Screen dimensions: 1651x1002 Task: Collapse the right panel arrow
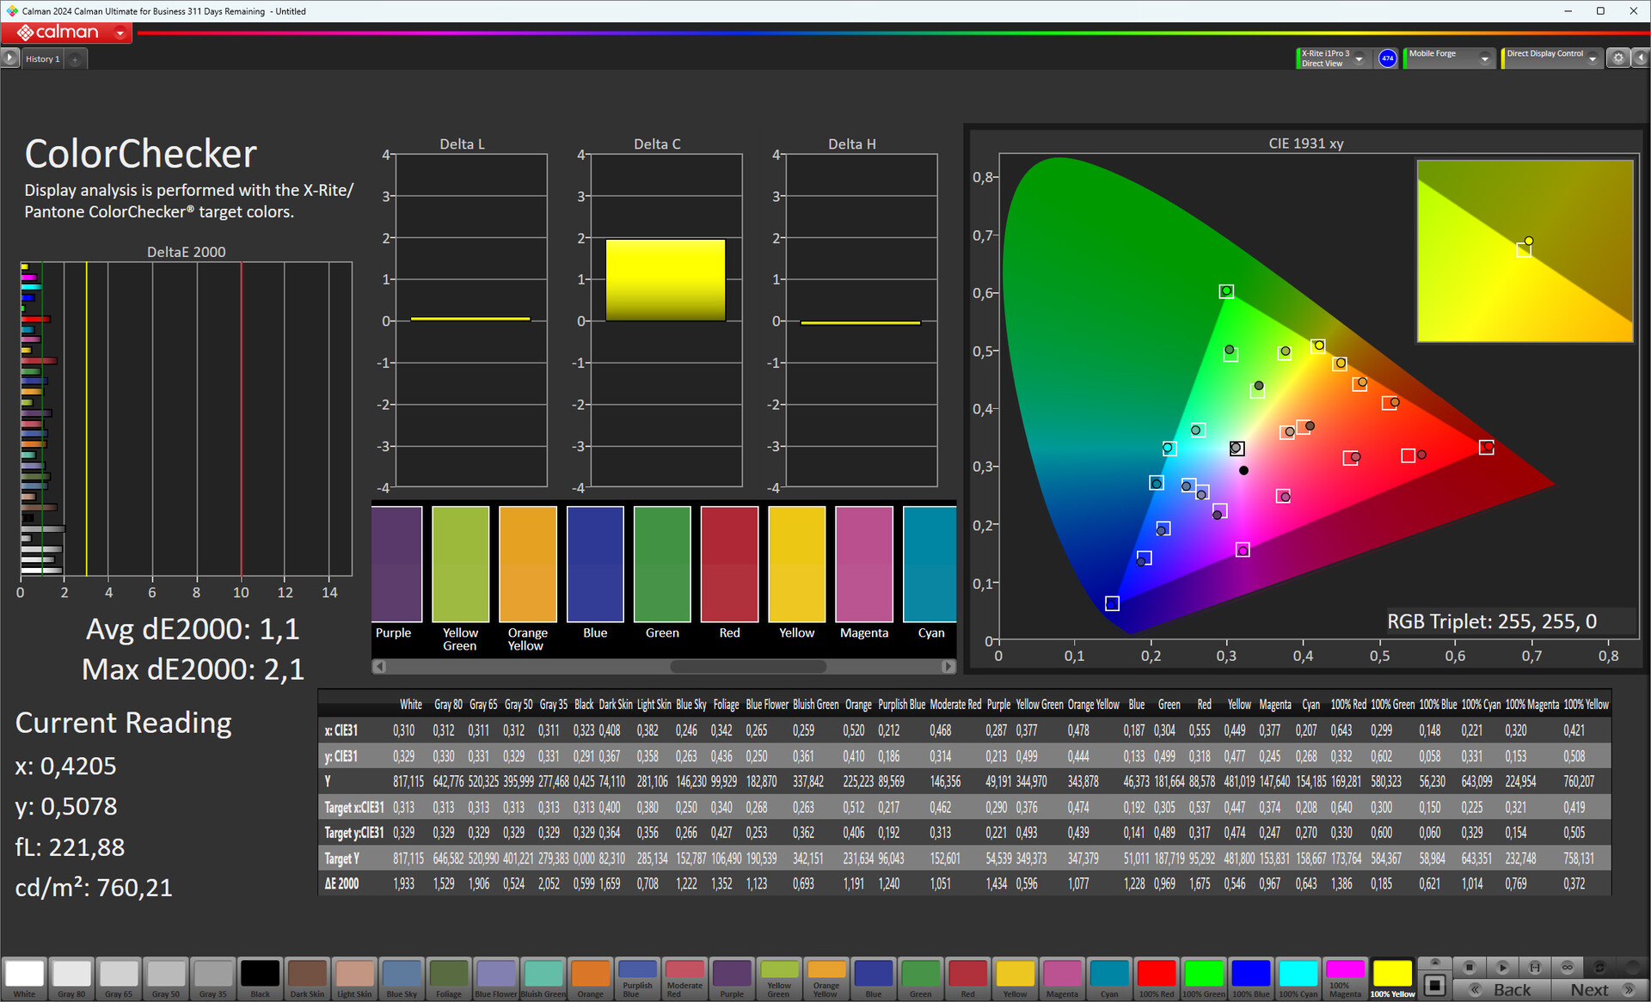tap(1640, 58)
